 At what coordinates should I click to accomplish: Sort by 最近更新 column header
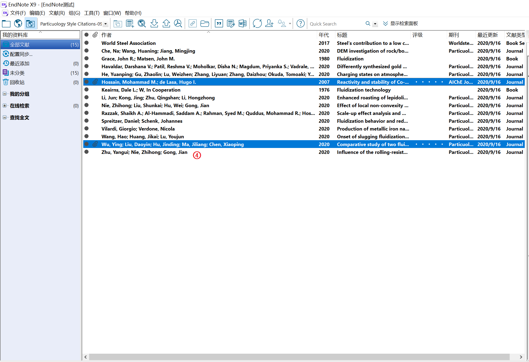[490, 35]
